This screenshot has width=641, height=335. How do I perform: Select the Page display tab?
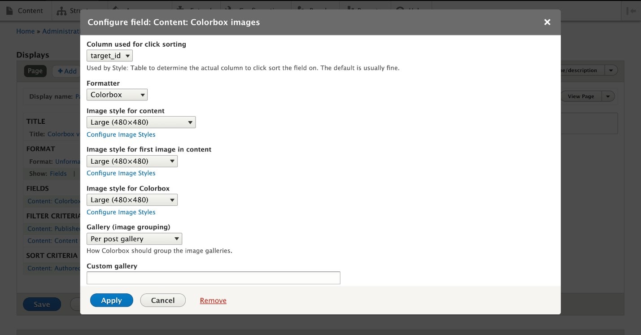pos(35,71)
